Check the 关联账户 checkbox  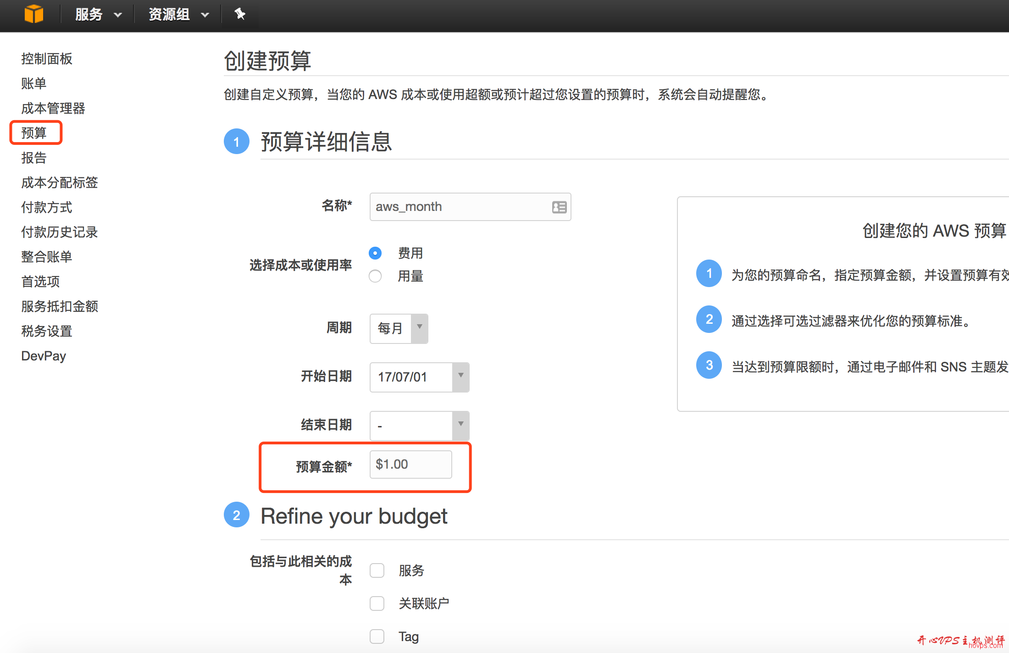click(x=377, y=603)
